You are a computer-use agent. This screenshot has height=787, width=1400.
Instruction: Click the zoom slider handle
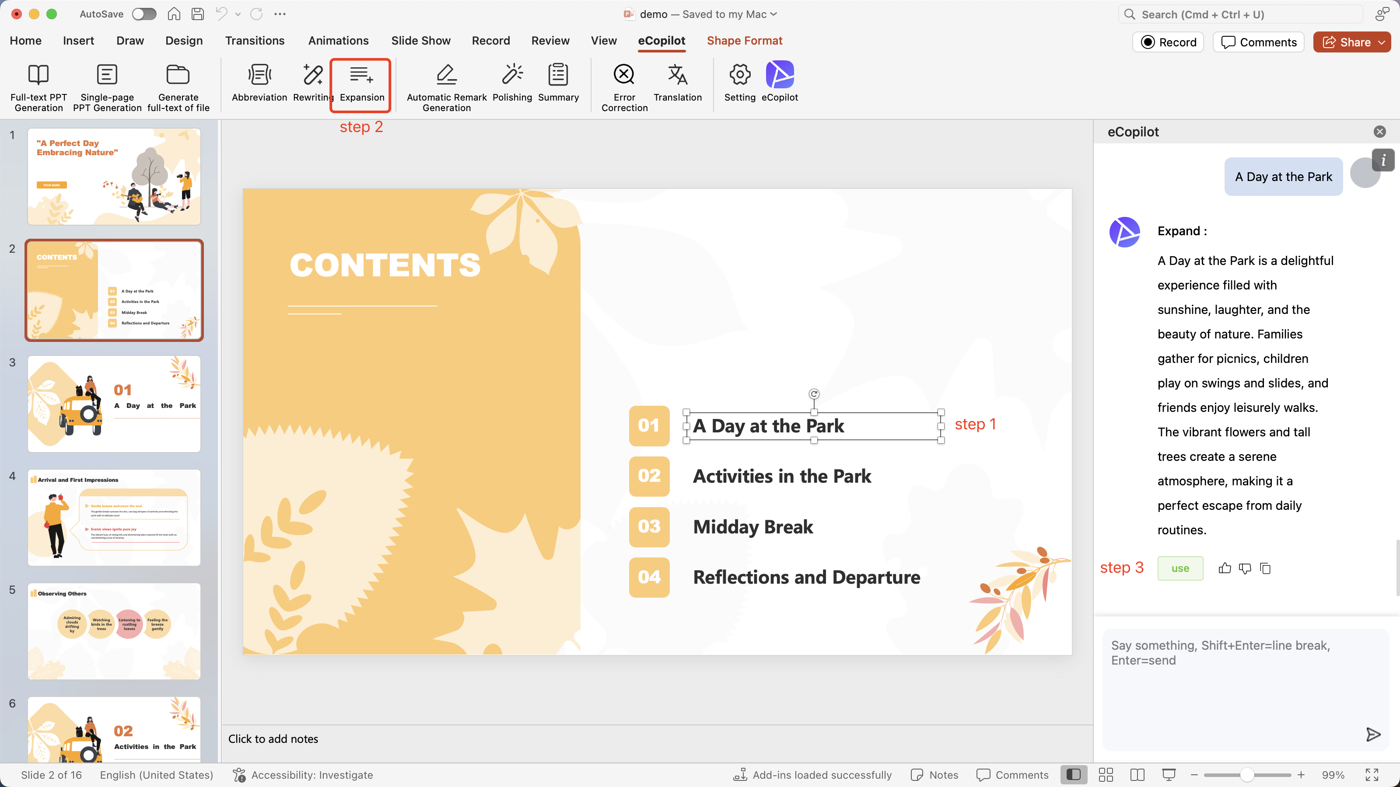pos(1247,774)
